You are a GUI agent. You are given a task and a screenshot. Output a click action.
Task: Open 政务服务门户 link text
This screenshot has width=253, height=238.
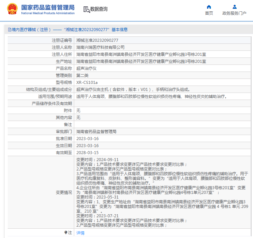click(234, 13)
